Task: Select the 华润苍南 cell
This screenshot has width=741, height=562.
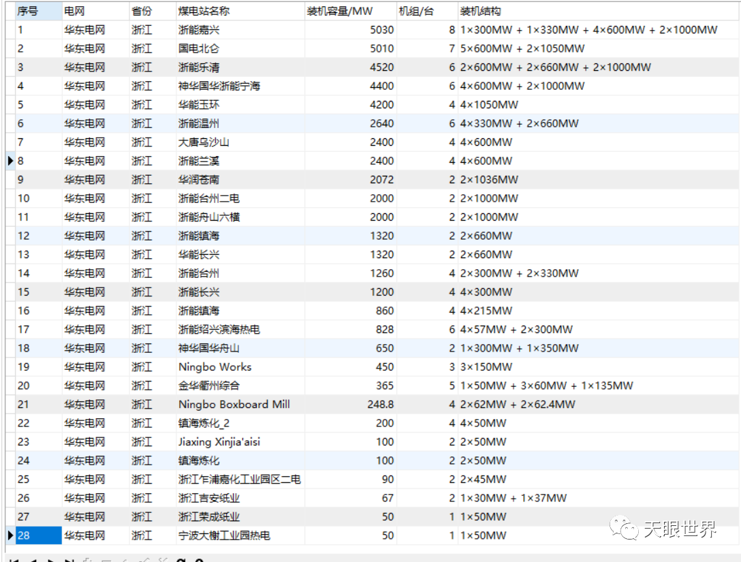Action: click(240, 180)
